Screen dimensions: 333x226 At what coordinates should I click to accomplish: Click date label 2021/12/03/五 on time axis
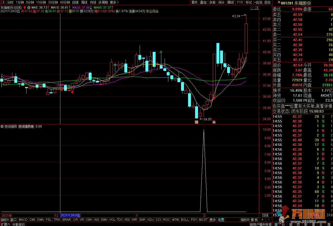click(70, 215)
